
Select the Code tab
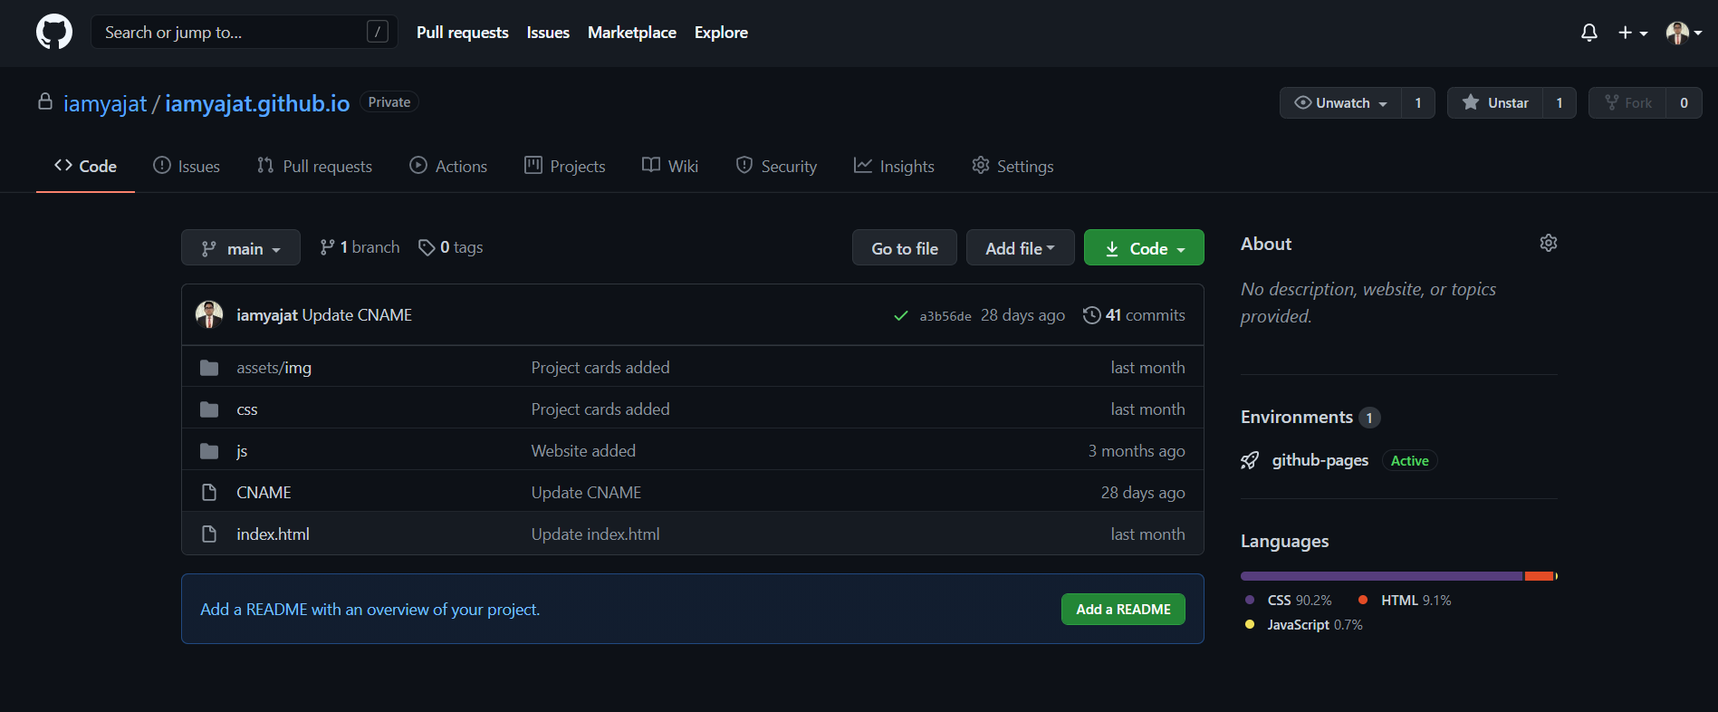pyautogui.click(x=85, y=166)
